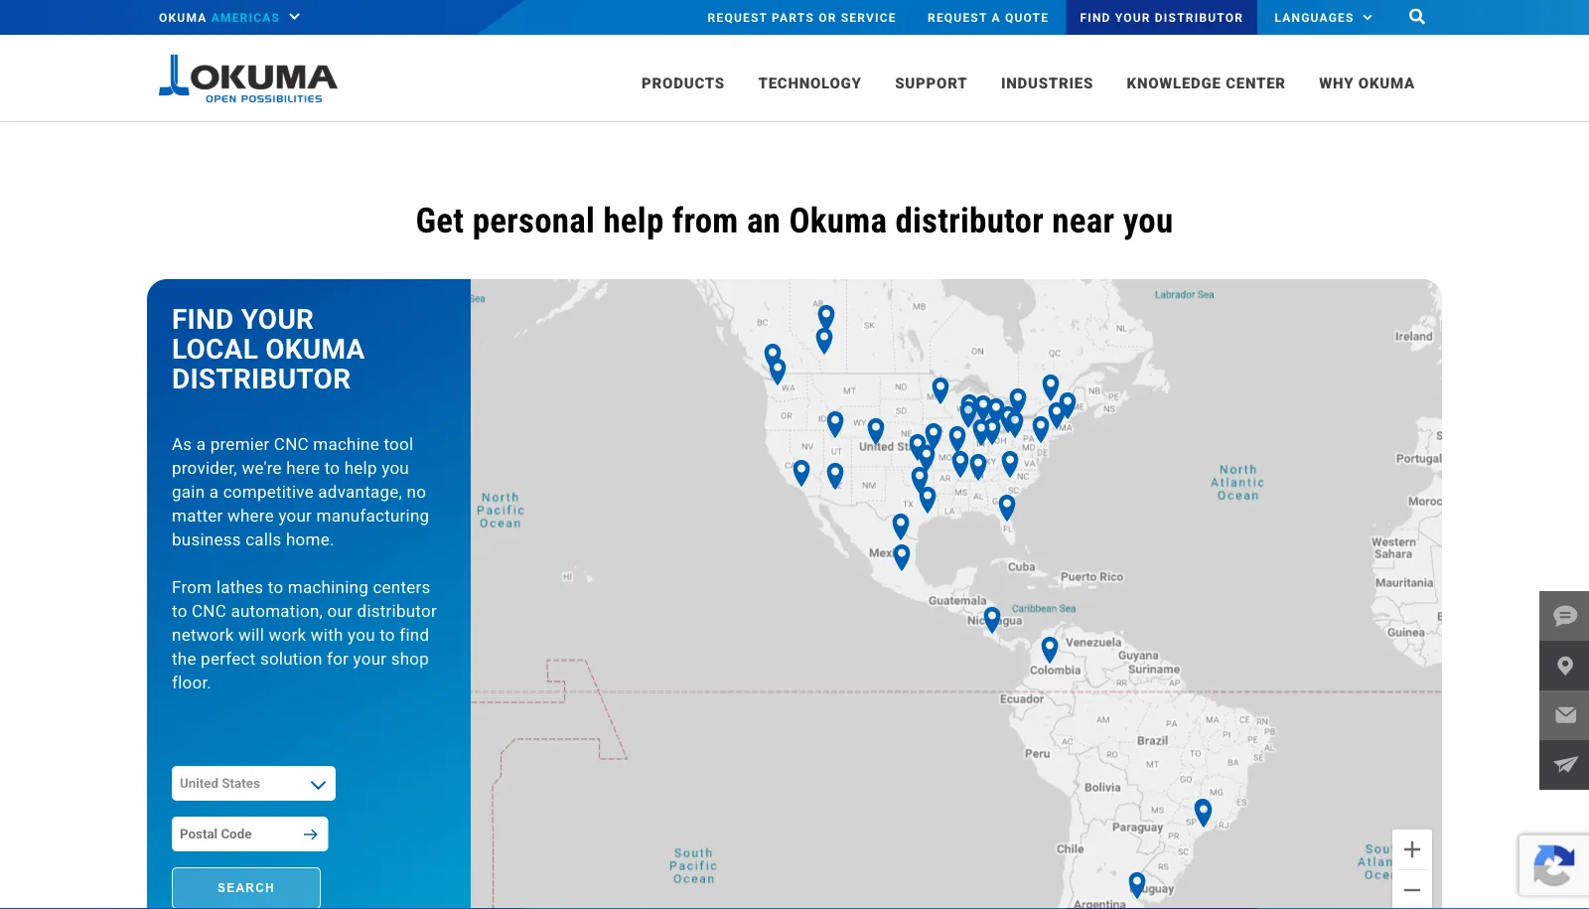Click the reCAPTCHA badge
Viewport: 1589px width, 909px height.
pyautogui.click(x=1553, y=865)
